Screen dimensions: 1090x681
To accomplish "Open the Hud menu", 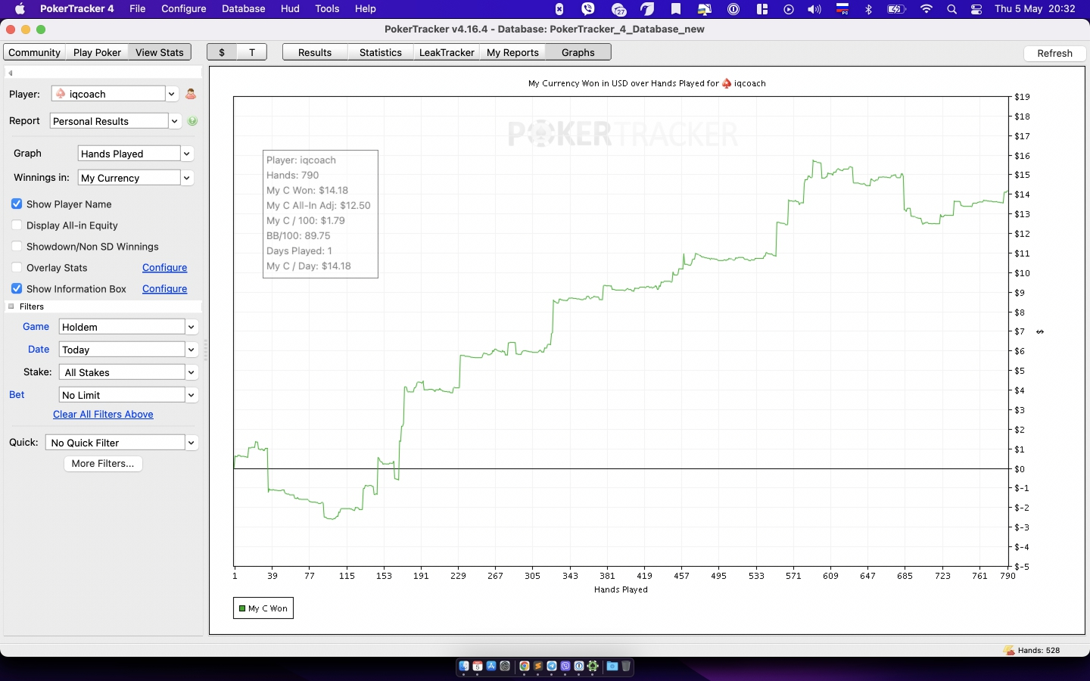I will coord(290,9).
